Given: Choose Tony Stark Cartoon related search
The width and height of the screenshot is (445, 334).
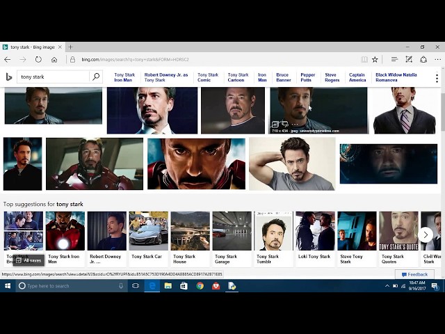Looking at the screenshot, I should [238, 77].
